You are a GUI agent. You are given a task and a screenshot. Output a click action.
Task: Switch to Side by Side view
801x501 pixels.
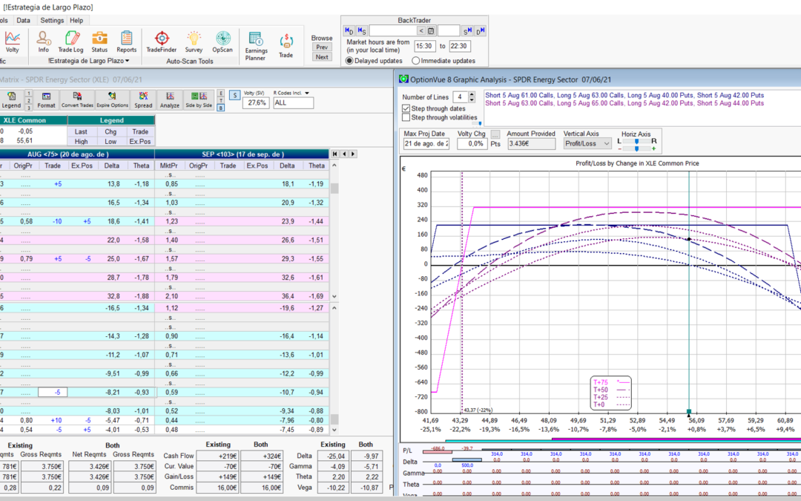pos(199,99)
